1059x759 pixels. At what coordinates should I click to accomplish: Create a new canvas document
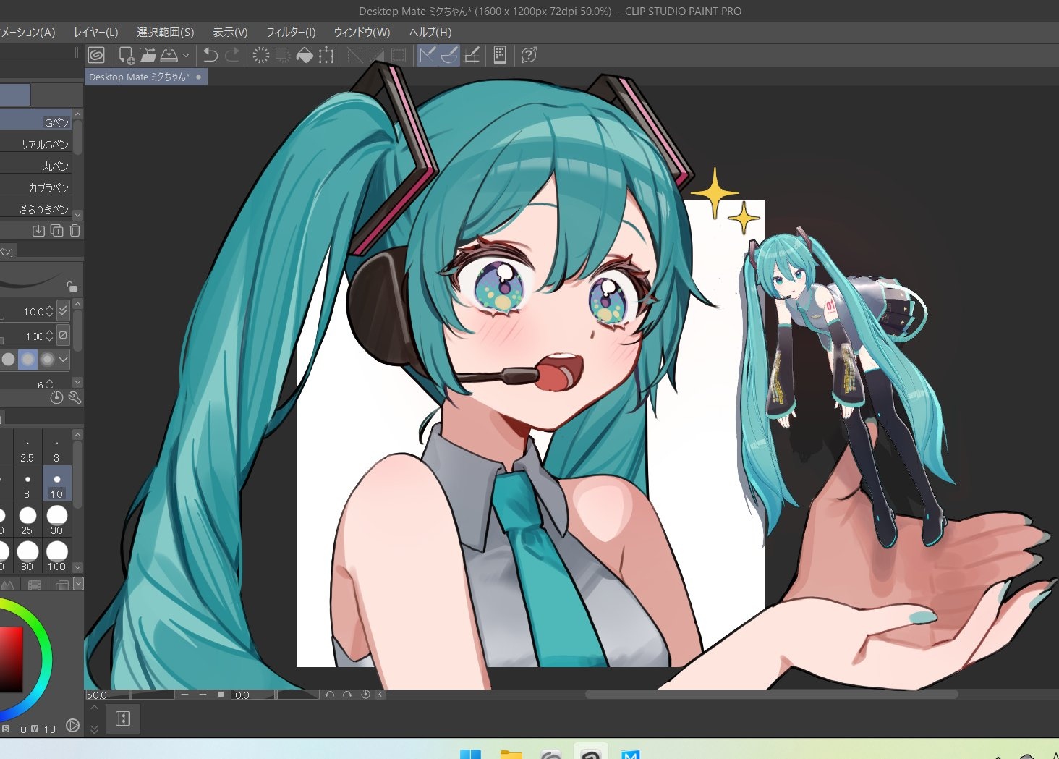pyautogui.click(x=127, y=55)
